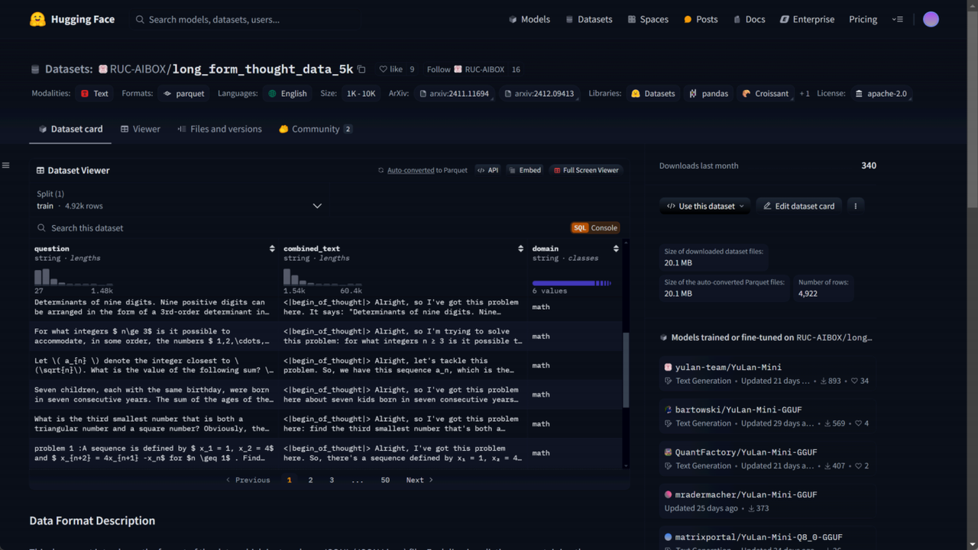The width and height of the screenshot is (978, 550).
Task: Click the apache-2.0 license tag
Action: click(x=882, y=93)
